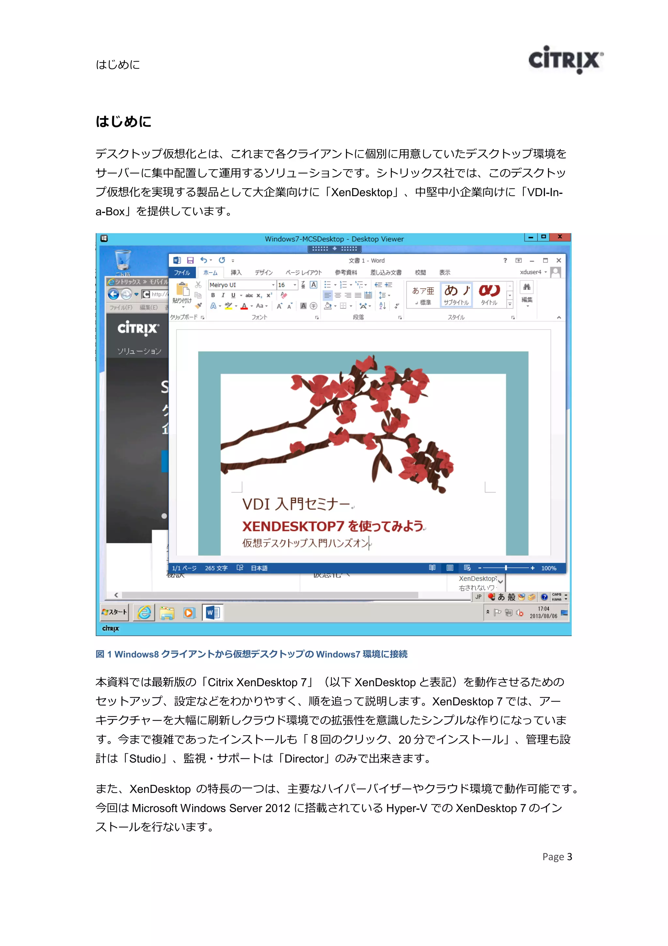Screen dimensions: 668x946
Task: Toggle Bold formatting
Action: point(213,295)
